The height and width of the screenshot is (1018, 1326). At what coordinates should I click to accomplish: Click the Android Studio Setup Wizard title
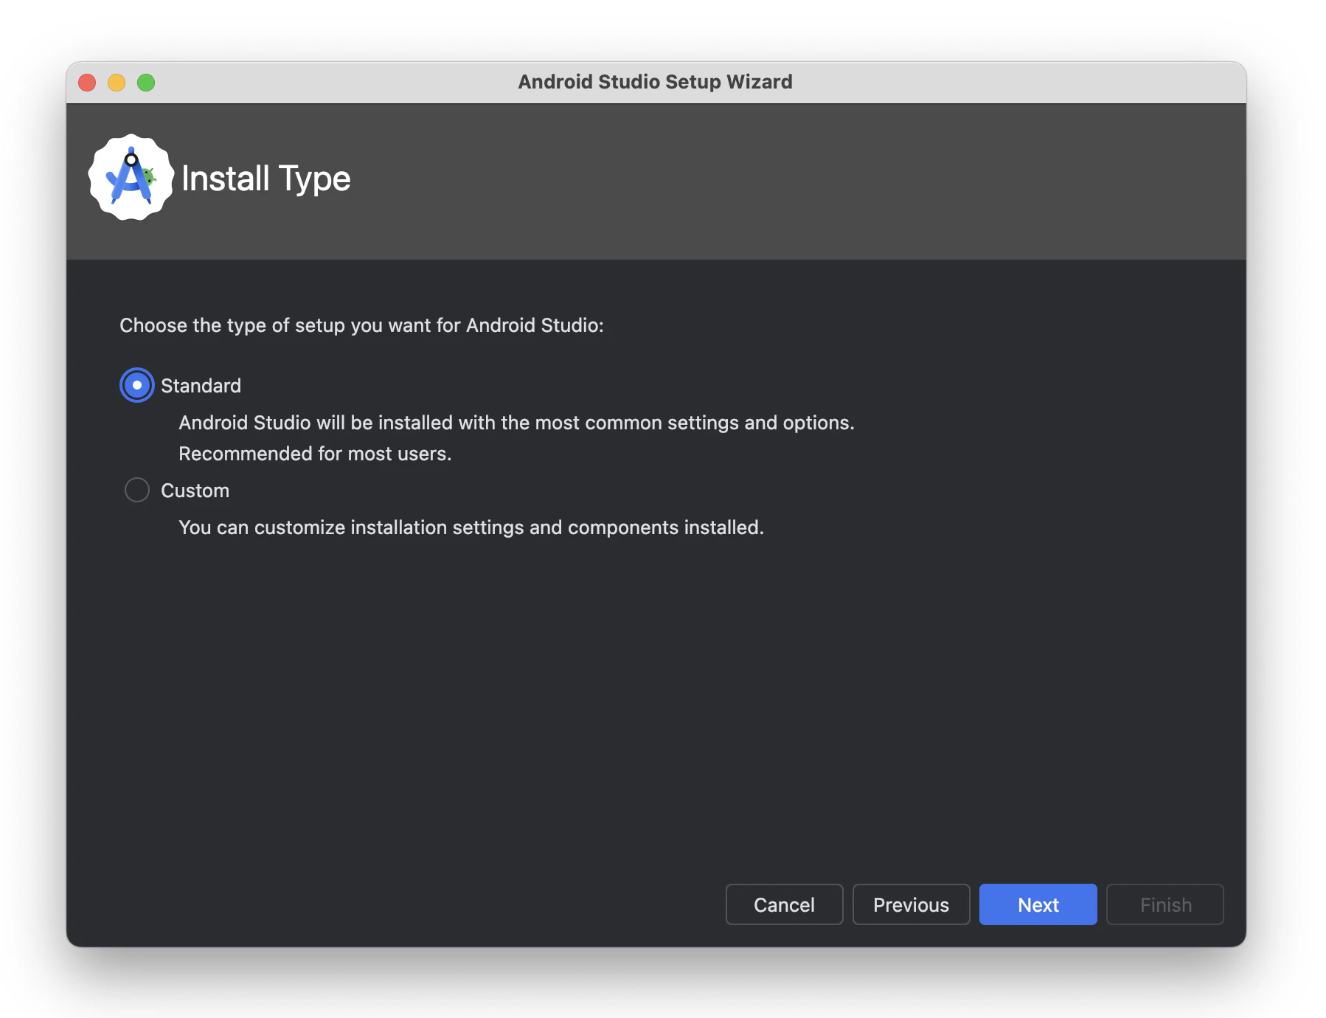[x=655, y=82]
